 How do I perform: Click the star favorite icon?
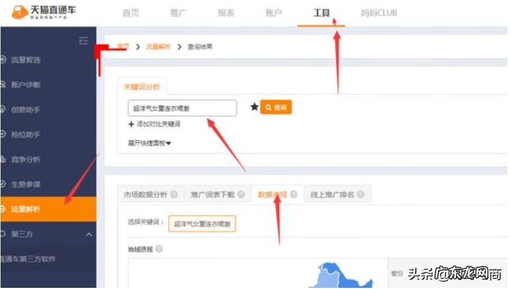point(254,107)
